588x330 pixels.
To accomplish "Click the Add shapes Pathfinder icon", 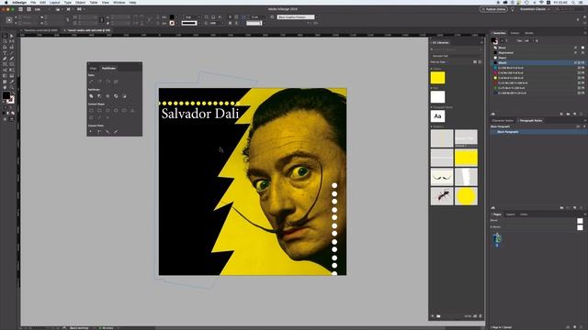I will 91,96.
